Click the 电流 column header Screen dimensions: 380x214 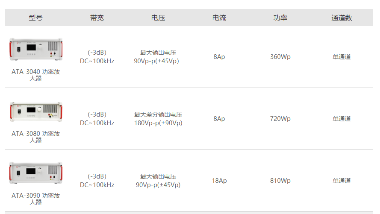click(219, 18)
